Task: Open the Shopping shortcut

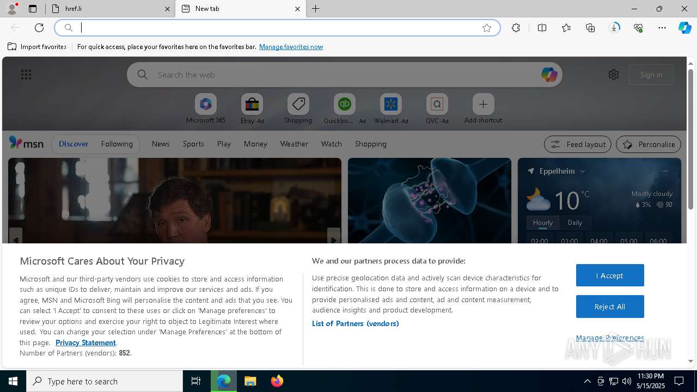Action: 298,108
